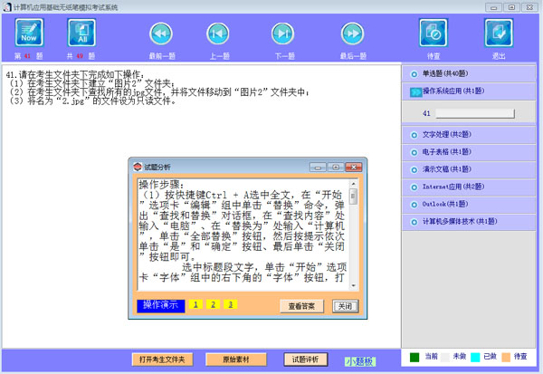
Task: Jump to first question (最前一题) icon
Action: pos(161,34)
